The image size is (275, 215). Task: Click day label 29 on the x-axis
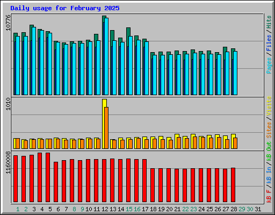tap(242, 209)
